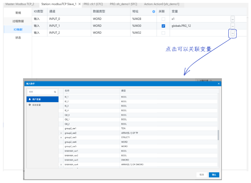
Task: Click the INPUT_1 channel cell
Action: (x=69, y=26)
